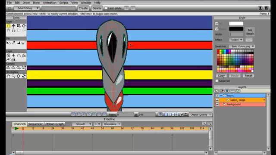Select the Scale Points tool
276x155 pixels.
(19, 26)
